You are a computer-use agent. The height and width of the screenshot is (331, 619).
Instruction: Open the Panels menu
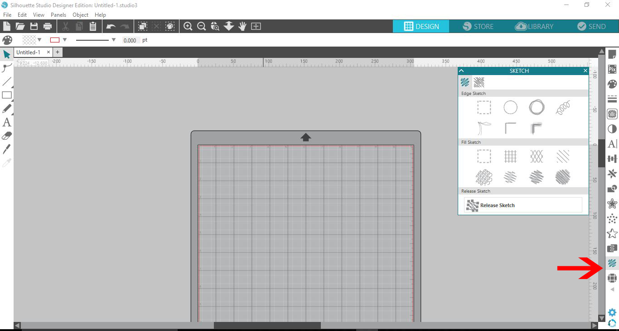pyautogui.click(x=58, y=15)
